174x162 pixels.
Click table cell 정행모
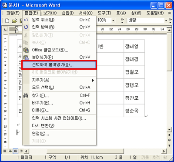click(x=134, y=85)
